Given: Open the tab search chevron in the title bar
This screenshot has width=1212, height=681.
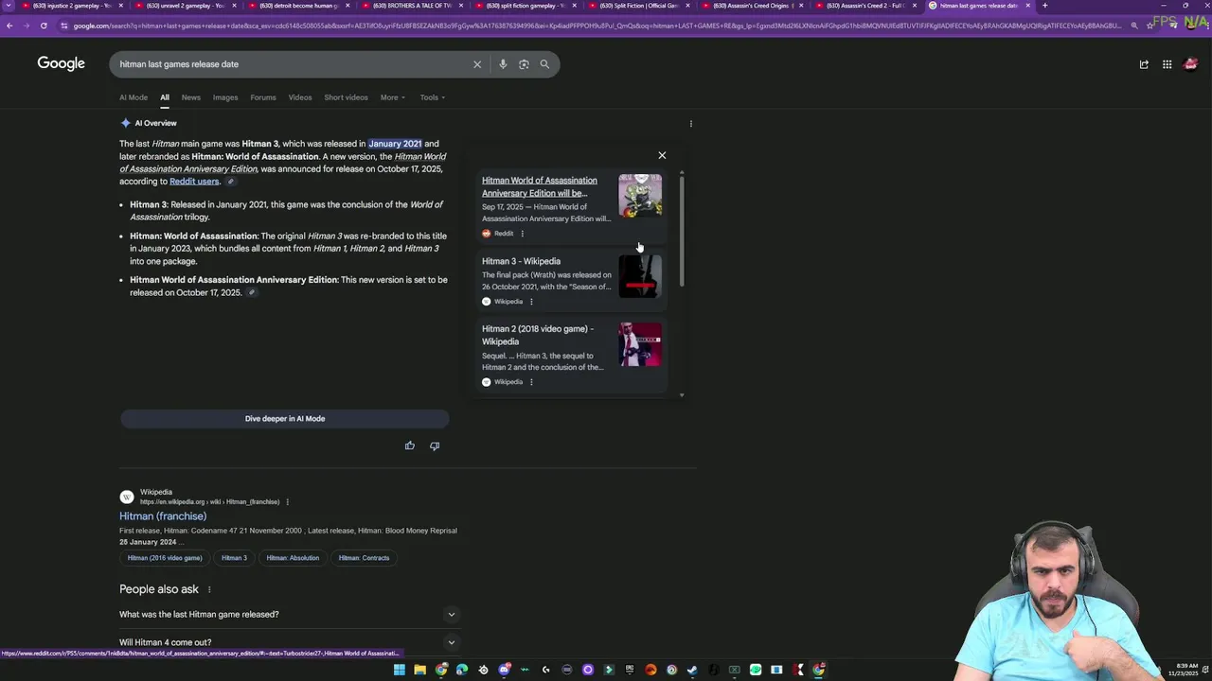Looking at the screenshot, I should pos(9,6).
